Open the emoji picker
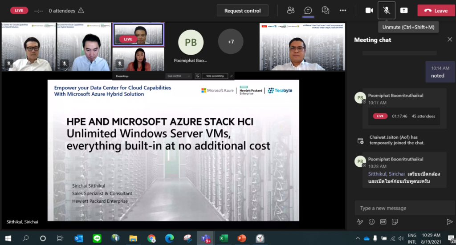 click(x=371, y=222)
